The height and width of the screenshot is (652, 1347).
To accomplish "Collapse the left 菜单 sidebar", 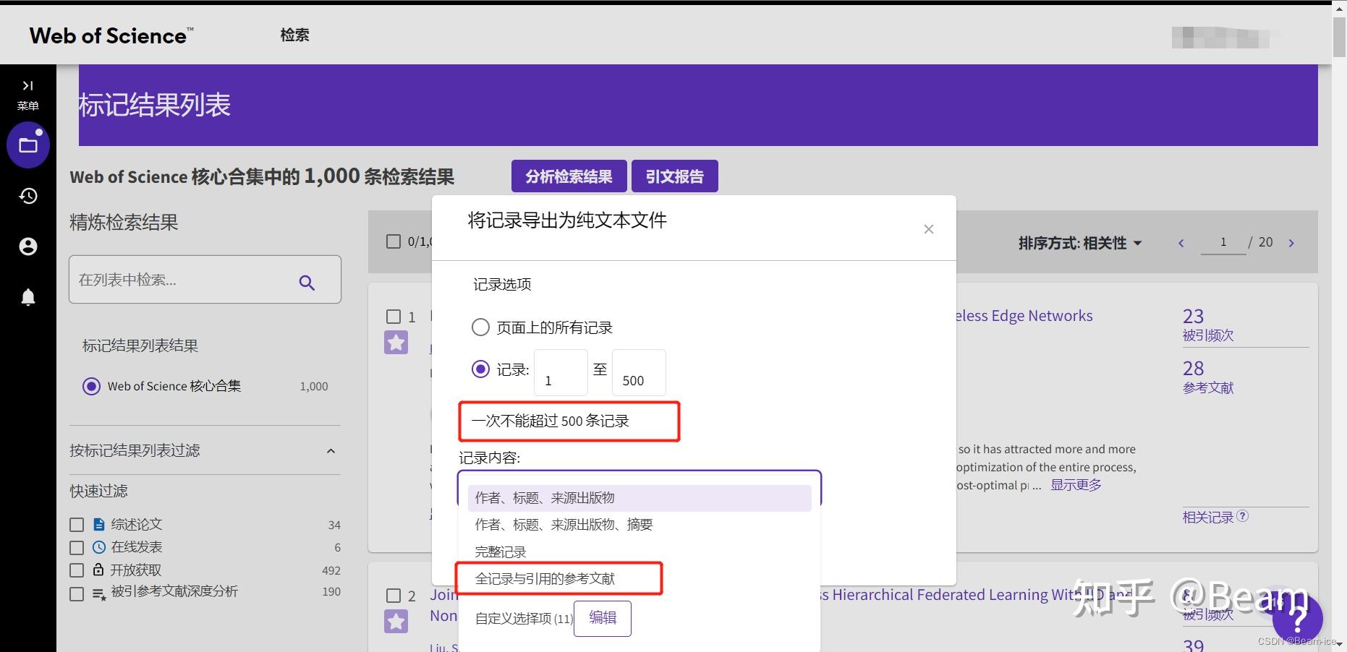I will (28, 85).
